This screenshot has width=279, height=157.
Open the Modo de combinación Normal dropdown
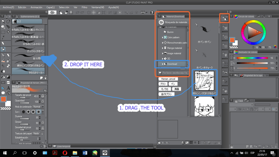point(37,107)
